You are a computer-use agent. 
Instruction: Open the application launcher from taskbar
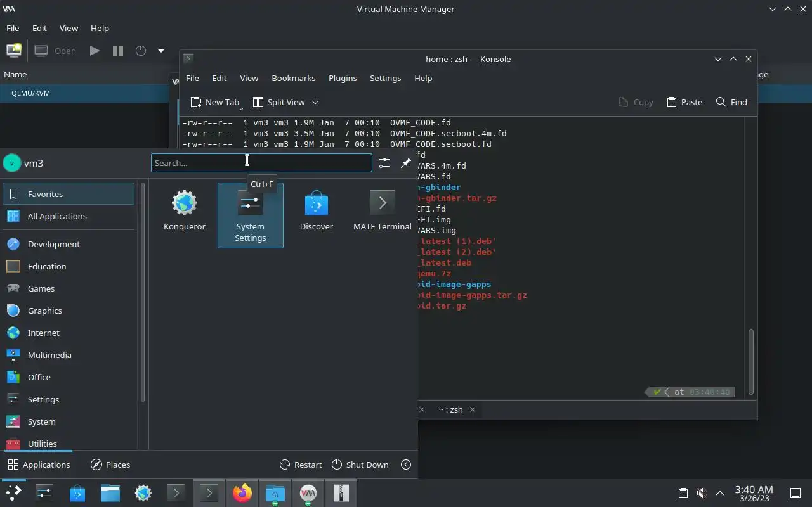[x=13, y=493]
